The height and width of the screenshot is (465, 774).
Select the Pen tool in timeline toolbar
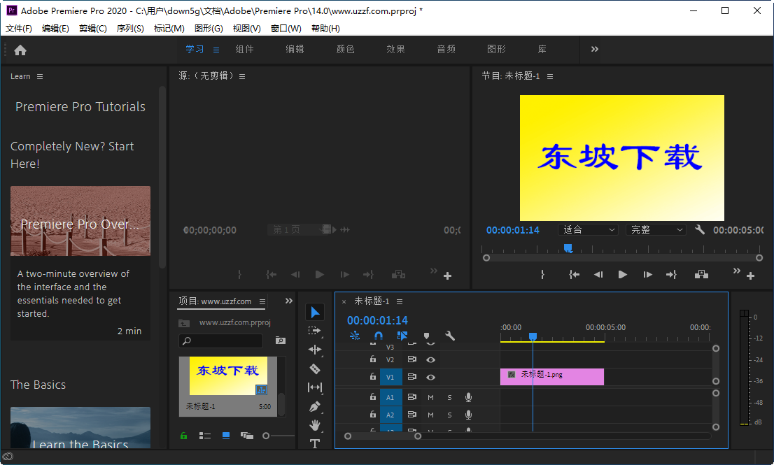(x=315, y=406)
